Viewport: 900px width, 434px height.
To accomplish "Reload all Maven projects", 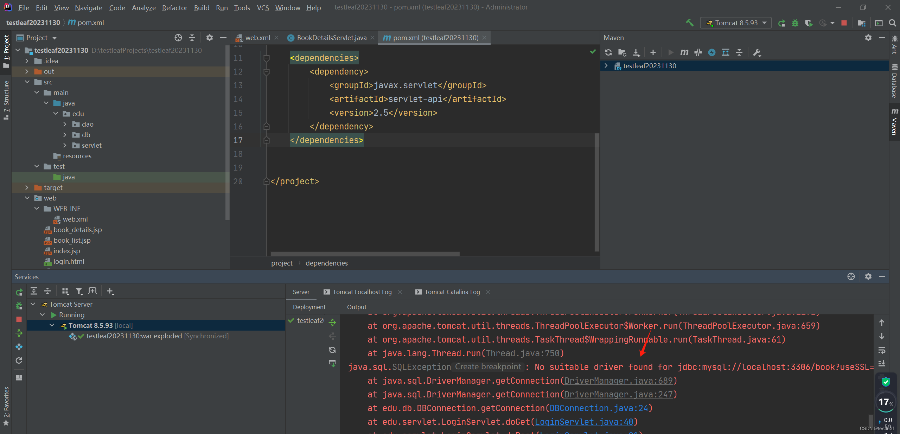I will [608, 52].
